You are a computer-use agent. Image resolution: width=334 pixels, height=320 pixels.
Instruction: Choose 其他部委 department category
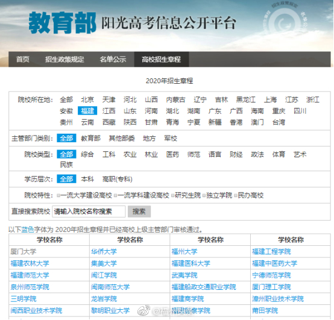pyautogui.click(x=122, y=139)
